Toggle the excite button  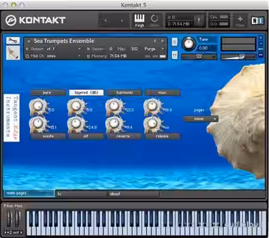point(48,136)
